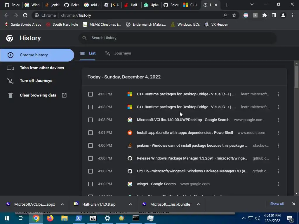Open more actions for jenkins stackoverflow entry
Image resolution: width=299 pixels, height=224 pixels.
(x=278, y=146)
